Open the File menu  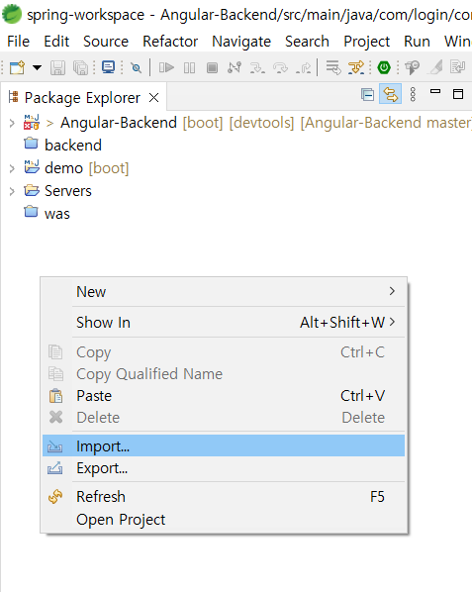pos(18,42)
